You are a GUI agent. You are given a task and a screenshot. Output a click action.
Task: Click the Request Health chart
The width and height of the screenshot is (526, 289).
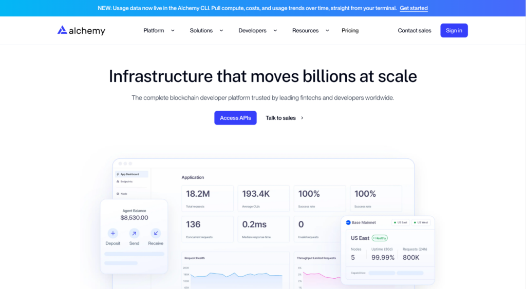pyautogui.click(x=235, y=270)
